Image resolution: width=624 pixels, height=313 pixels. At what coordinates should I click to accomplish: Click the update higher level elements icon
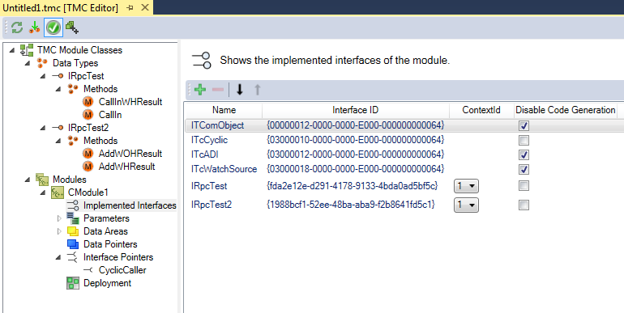35,27
